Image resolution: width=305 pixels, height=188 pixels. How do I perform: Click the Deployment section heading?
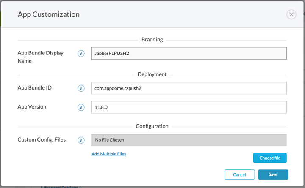(152, 74)
